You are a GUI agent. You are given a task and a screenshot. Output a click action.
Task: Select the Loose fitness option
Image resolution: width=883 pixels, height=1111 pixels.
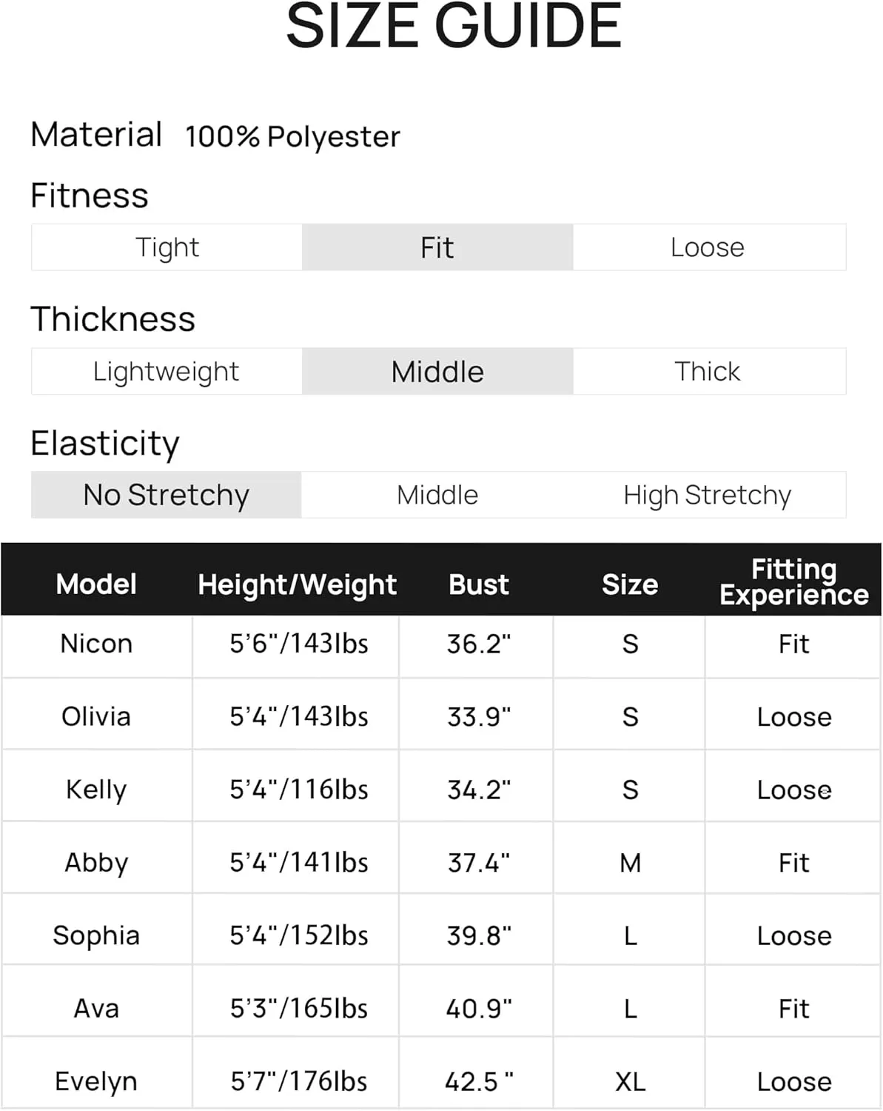coord(708,247)
